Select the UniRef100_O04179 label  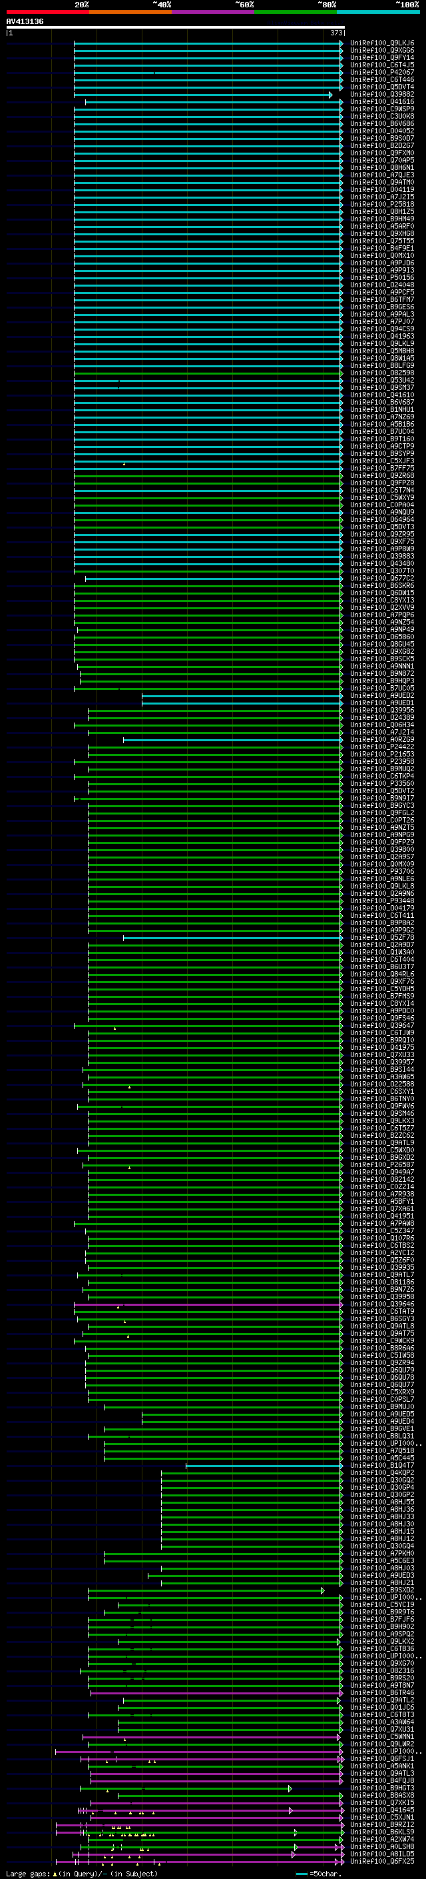(x=381, y=908)
